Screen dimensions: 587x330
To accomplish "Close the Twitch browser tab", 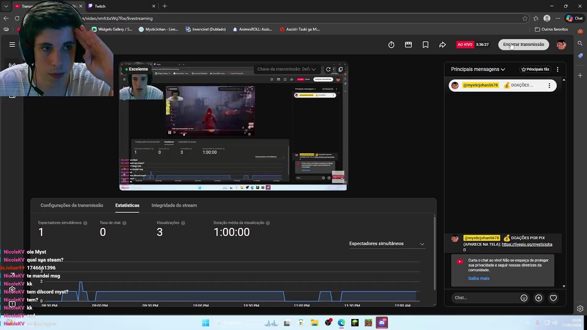I will click(154, 6).
